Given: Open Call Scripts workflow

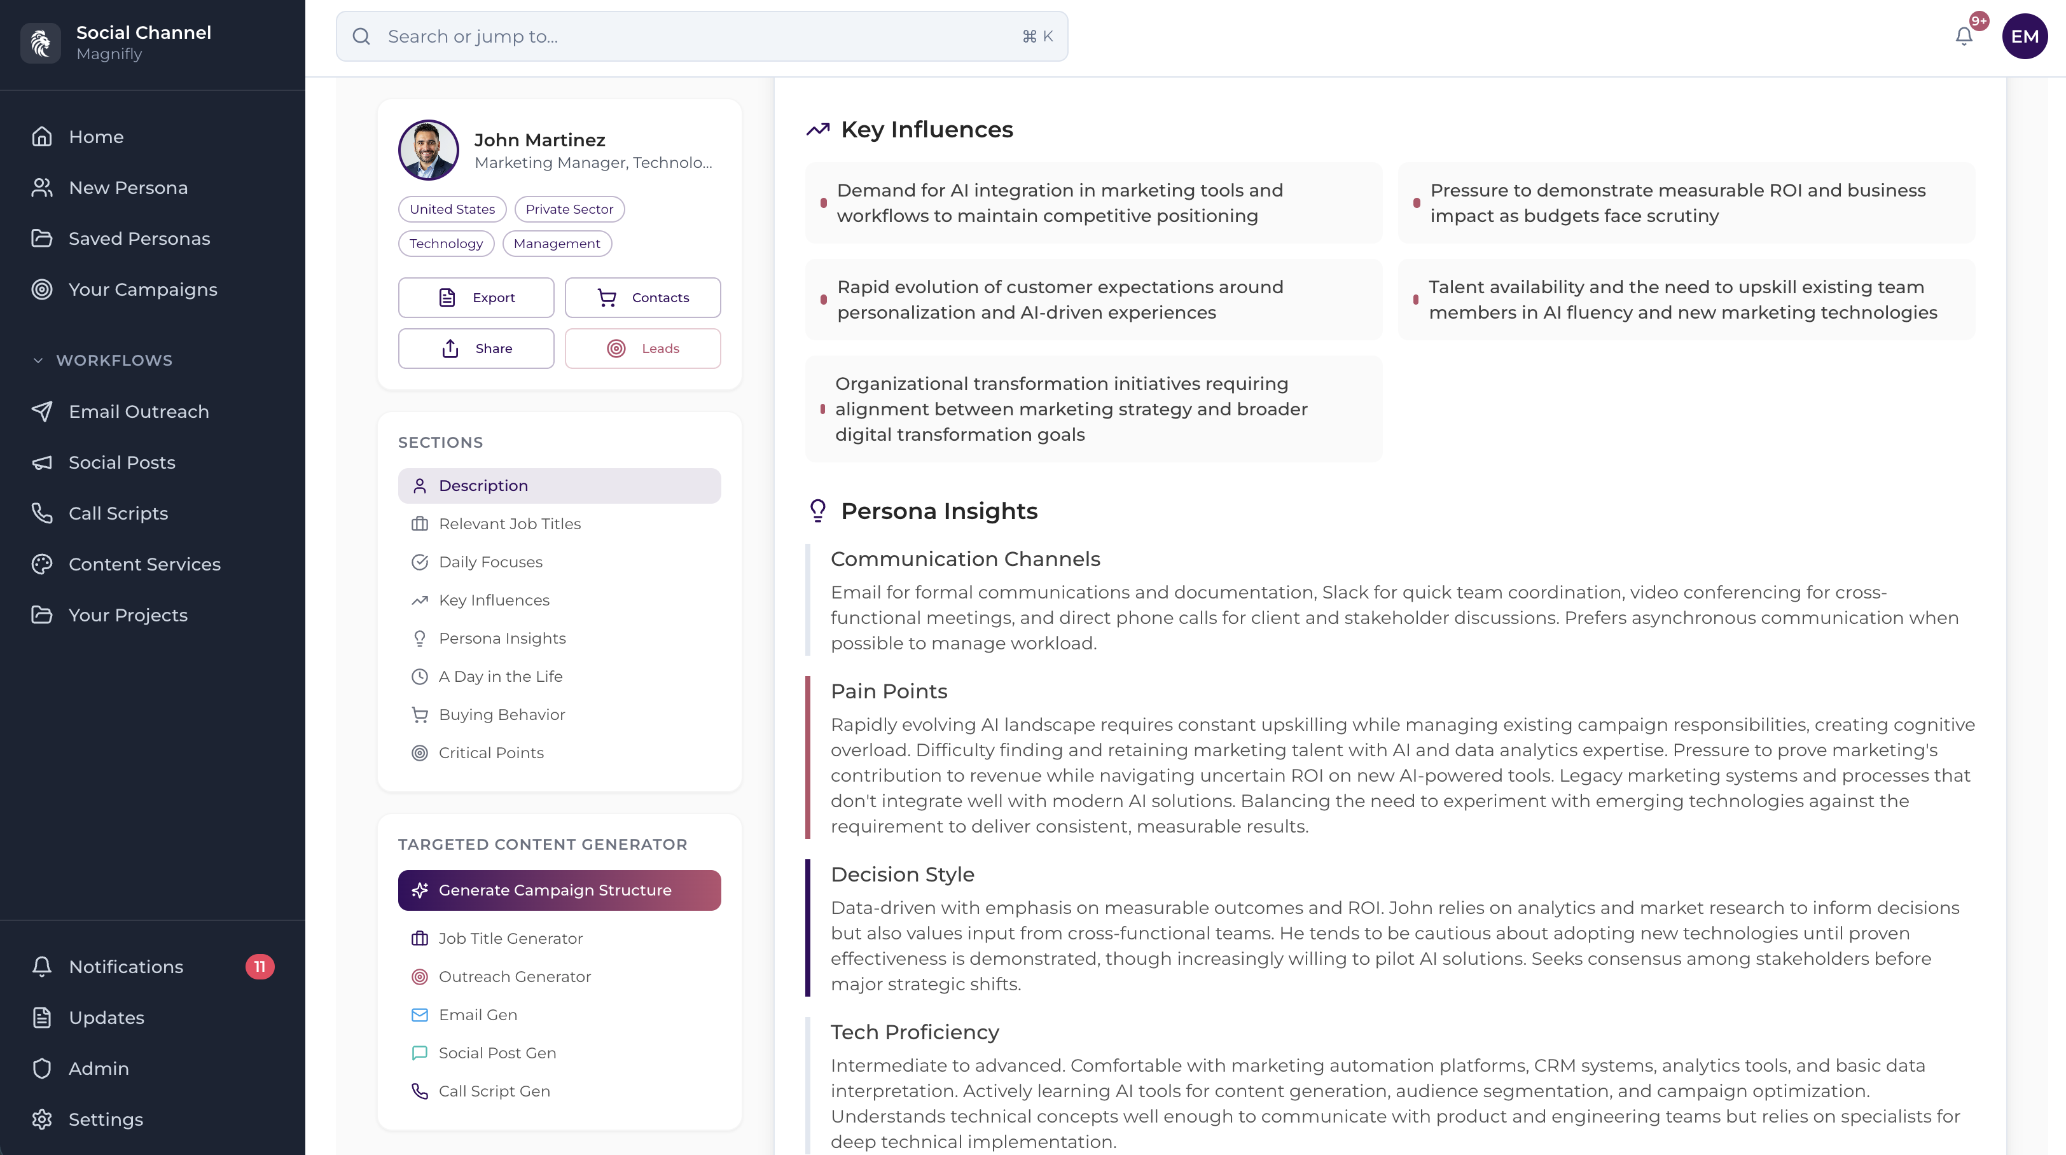Looking at the screenshot, I should (x=118, y=513).
